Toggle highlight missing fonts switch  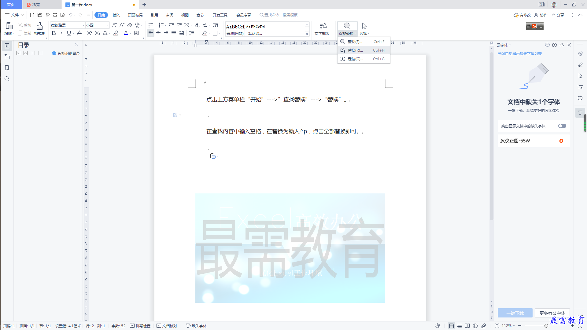pyautogui.click(x=562, y=126)
